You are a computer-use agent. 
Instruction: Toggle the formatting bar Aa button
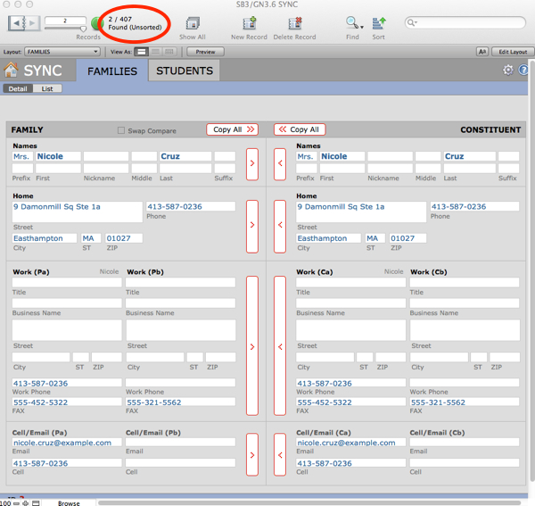click(x=482, y=52)
